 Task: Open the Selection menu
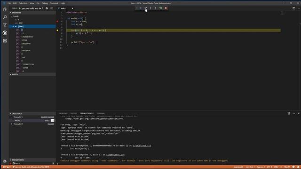click(x=23, y=3)
